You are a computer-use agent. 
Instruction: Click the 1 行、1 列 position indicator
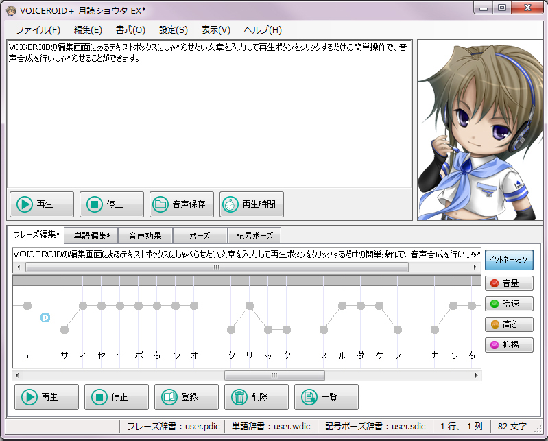(x=462, y=427)
